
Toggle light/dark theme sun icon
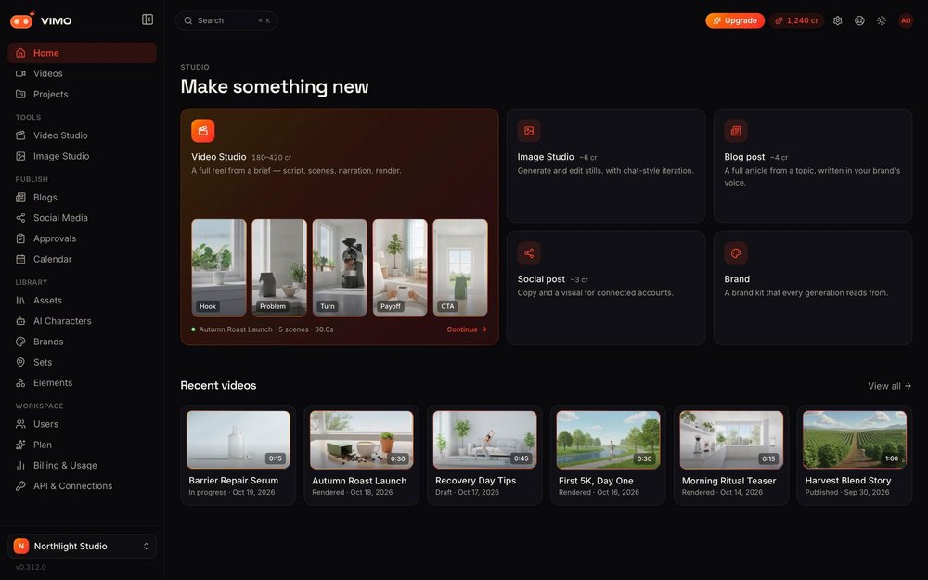[882, 20]
